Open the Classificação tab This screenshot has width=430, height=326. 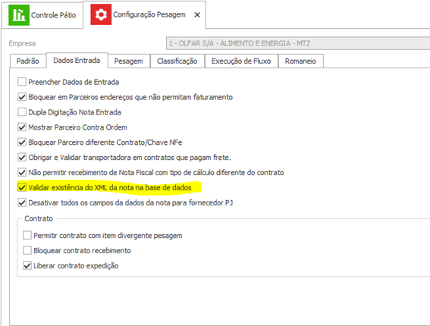tap(177, 61)
